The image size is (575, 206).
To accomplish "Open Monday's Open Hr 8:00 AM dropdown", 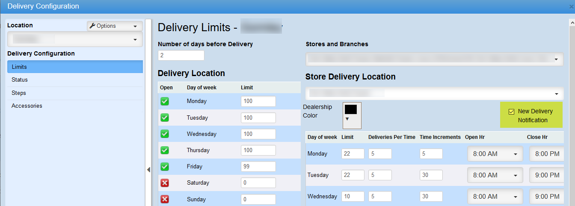I will [495, 154].
